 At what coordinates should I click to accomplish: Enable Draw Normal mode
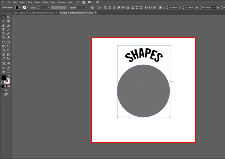pos(3,90)
